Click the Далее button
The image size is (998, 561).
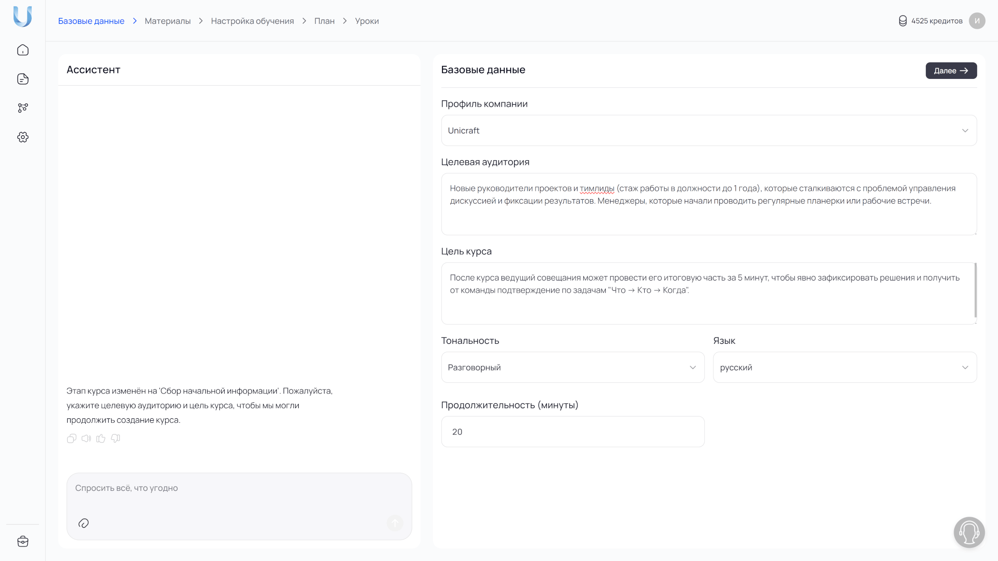pos(951,71)
